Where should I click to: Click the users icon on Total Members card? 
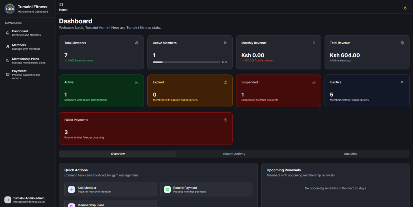coord(137,43)
